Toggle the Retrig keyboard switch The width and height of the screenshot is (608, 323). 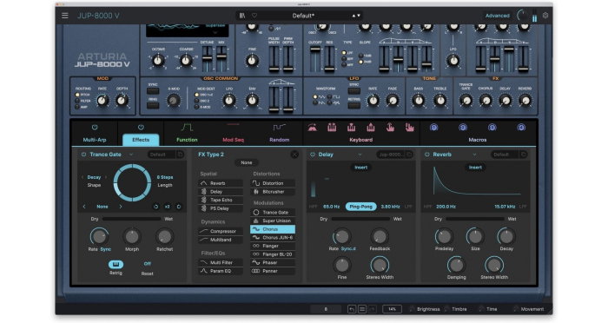[116, 264]
